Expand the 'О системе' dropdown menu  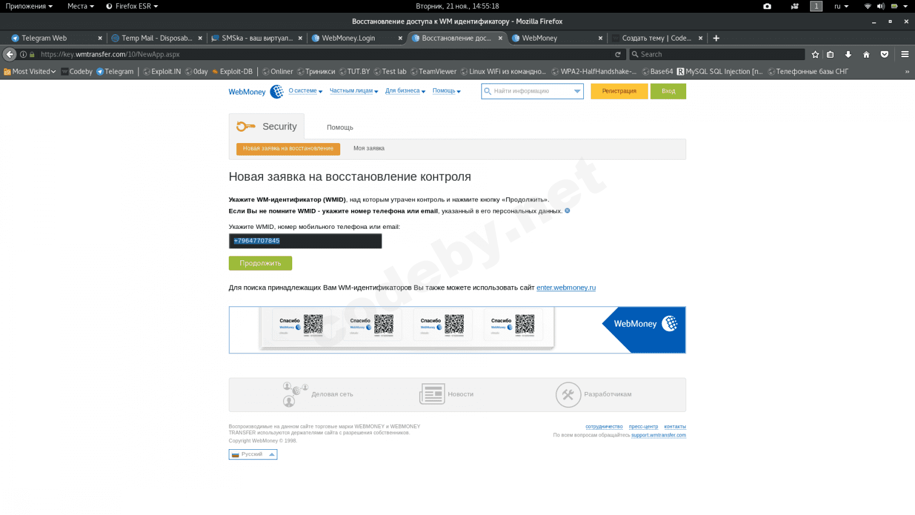pyautogui.click(x=305, y=91)
